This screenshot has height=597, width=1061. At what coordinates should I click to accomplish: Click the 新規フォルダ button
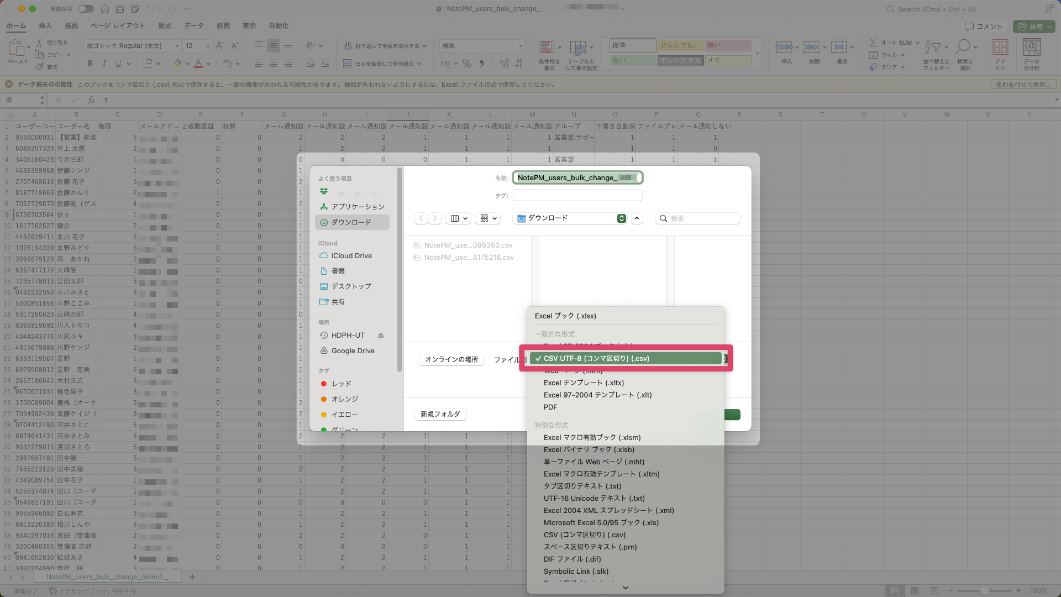pos(440,415)
